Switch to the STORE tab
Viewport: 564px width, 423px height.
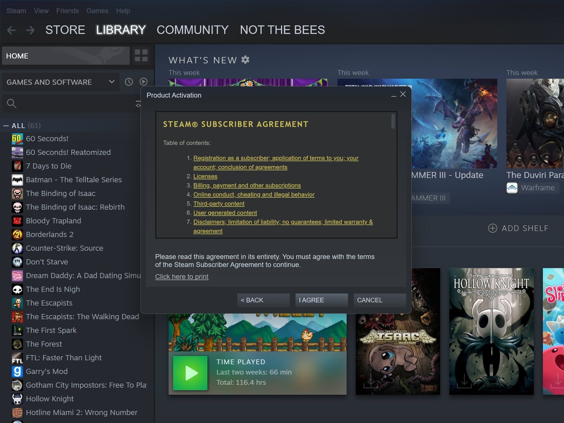[x=65, y=30]
